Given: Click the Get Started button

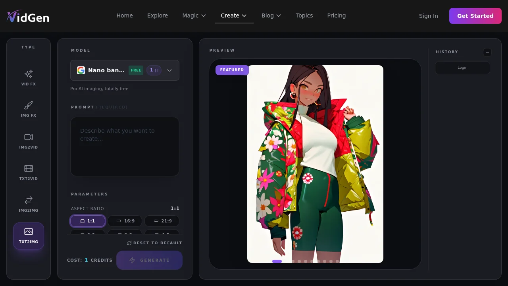Looking at the screenshot, I should coord(475,15).
